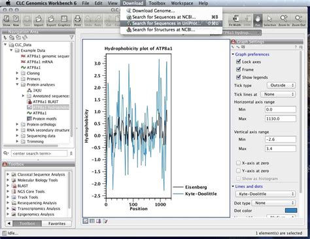Expand the Classical Sequence Analysis toolbox group

click(x=8, y=174)
